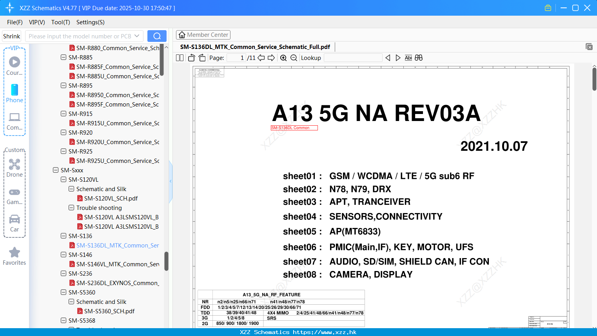Open the Car category
The width and height of the screenshot is (597, 336).
(15, 223)
